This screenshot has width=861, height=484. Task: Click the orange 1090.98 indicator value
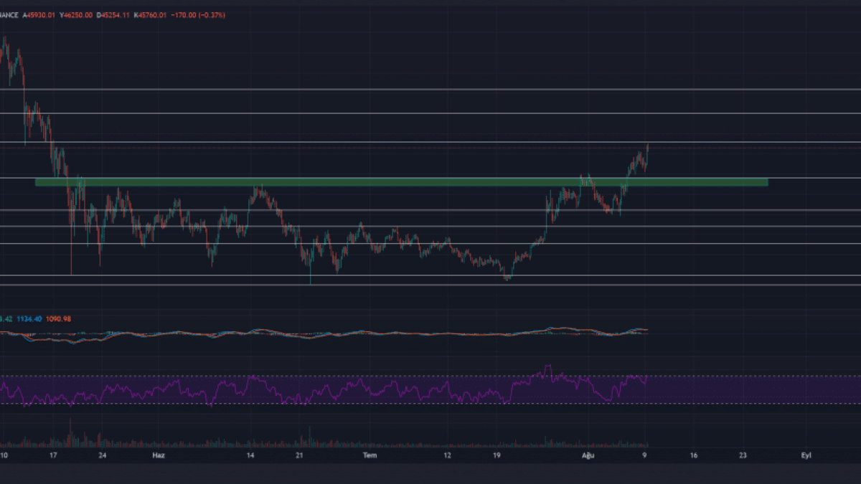tap(57, 319)
